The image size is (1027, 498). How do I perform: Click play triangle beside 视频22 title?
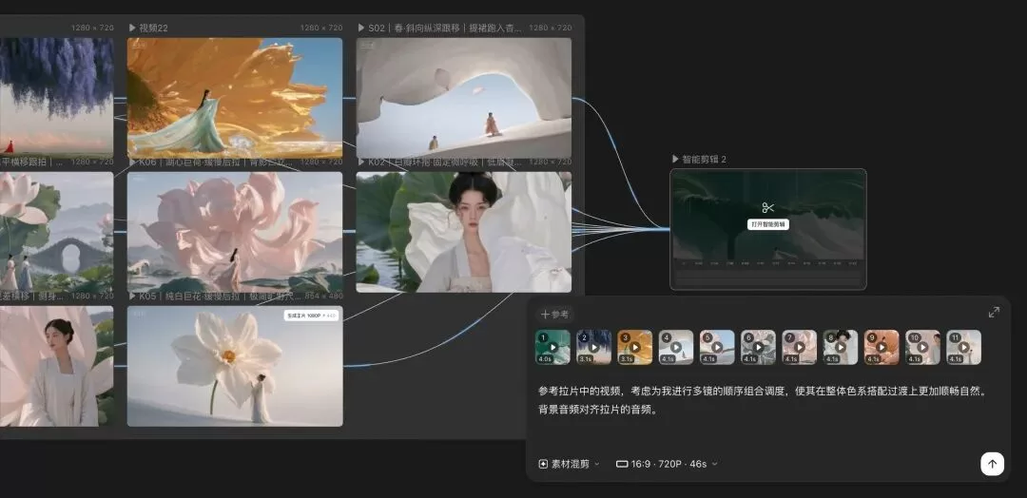[x=132, y=29]
